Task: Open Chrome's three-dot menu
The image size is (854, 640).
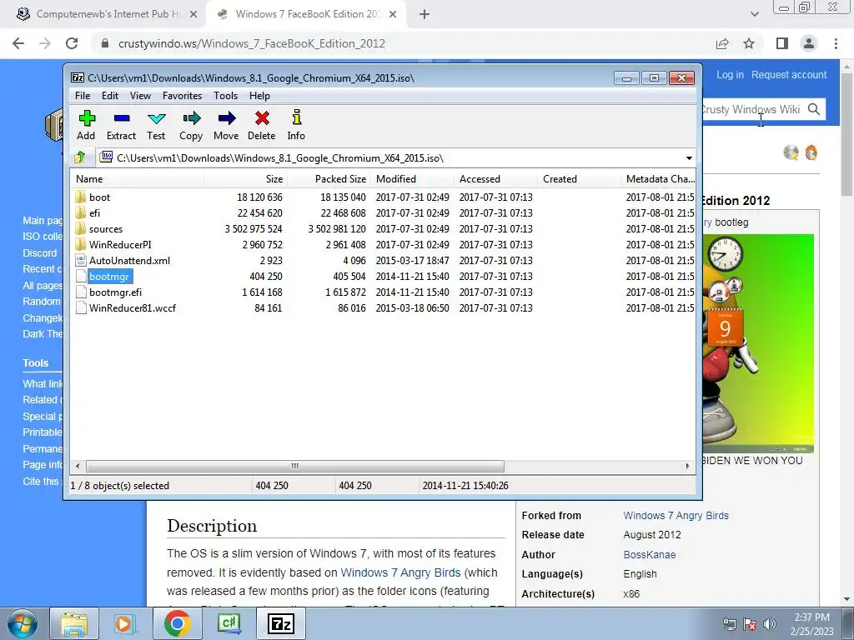Action: 836,43
